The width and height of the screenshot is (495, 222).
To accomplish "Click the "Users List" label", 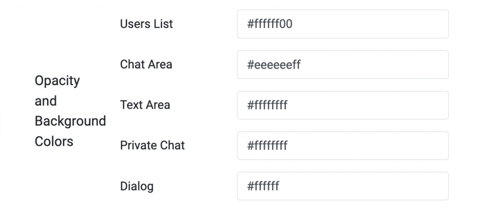I will [146, 24].
